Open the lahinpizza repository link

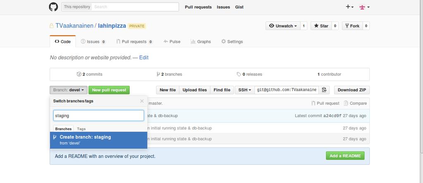click(x=112, y=26)
